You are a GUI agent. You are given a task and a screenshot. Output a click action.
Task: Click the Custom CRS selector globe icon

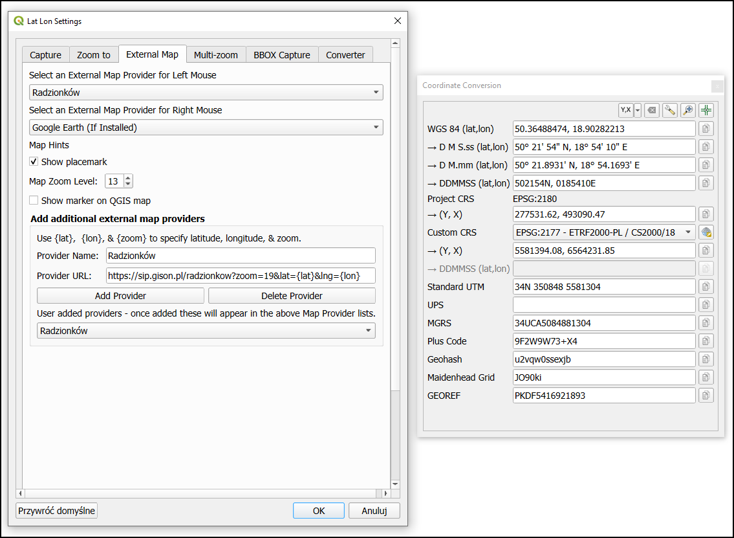click(706, 232)
